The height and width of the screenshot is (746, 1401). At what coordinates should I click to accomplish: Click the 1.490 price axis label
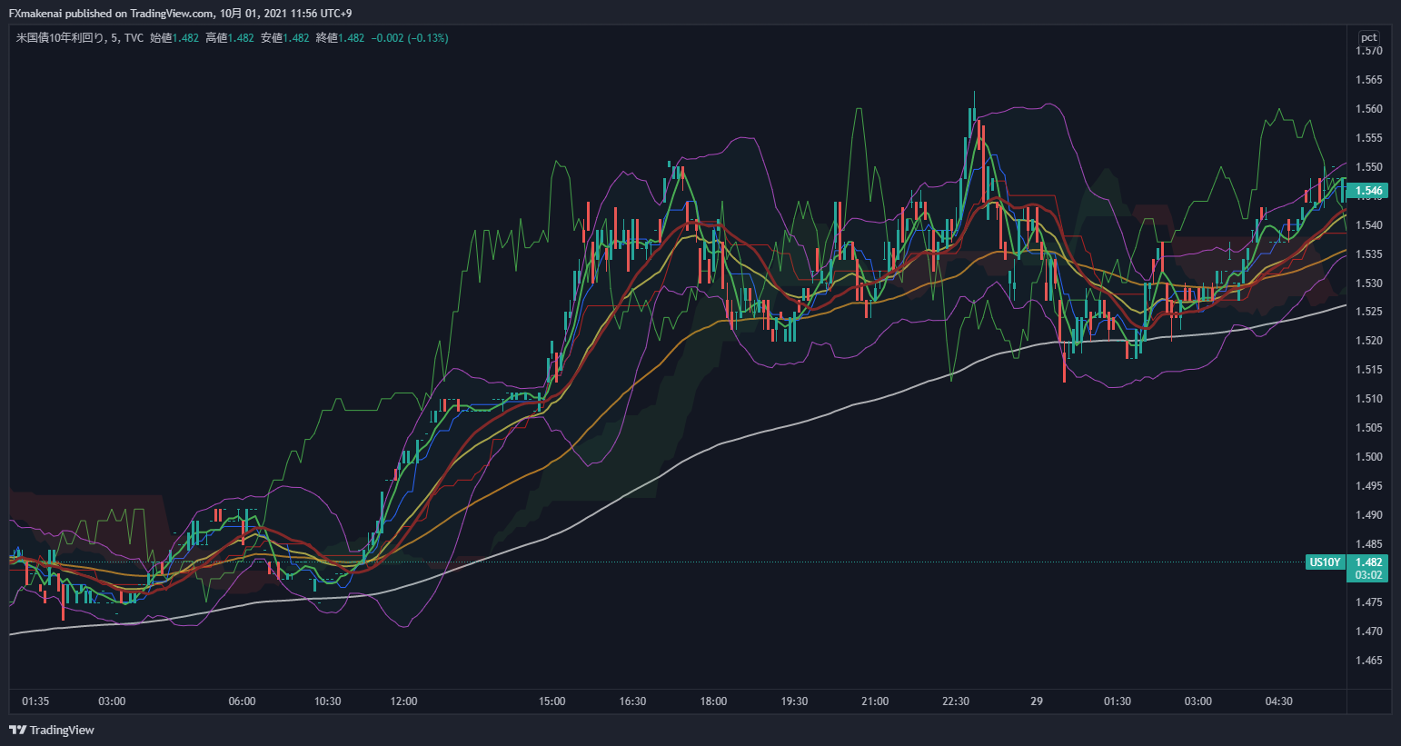coord(1368,515)
